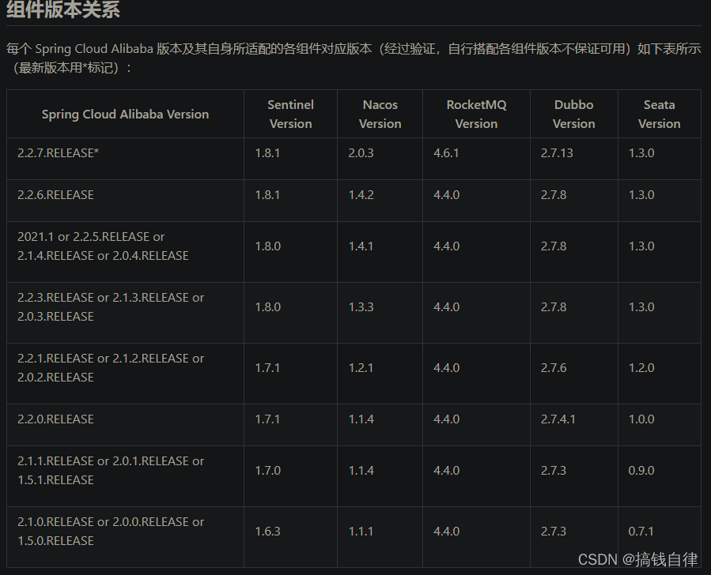Click Sentinel 1.8.1 in the 2.2.7.RELEASE* row
The width and height of the screenshot is (711, 575).
(267, 153)
